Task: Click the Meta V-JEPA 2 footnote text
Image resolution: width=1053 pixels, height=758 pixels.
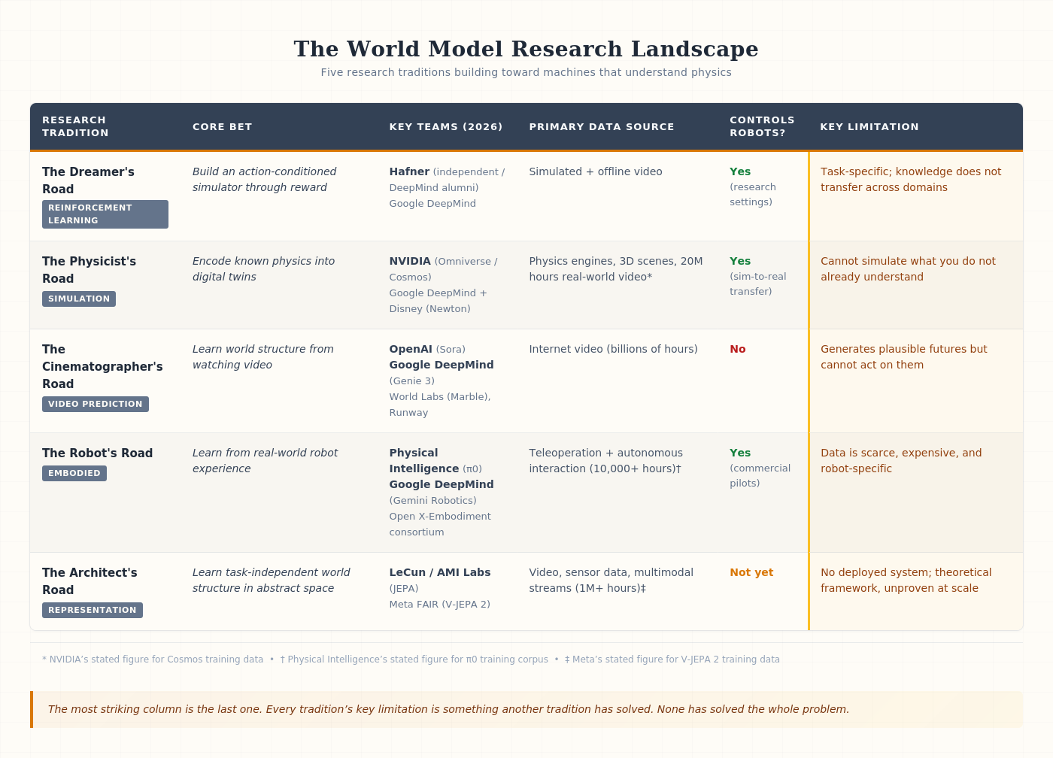Action: point(672,659)
